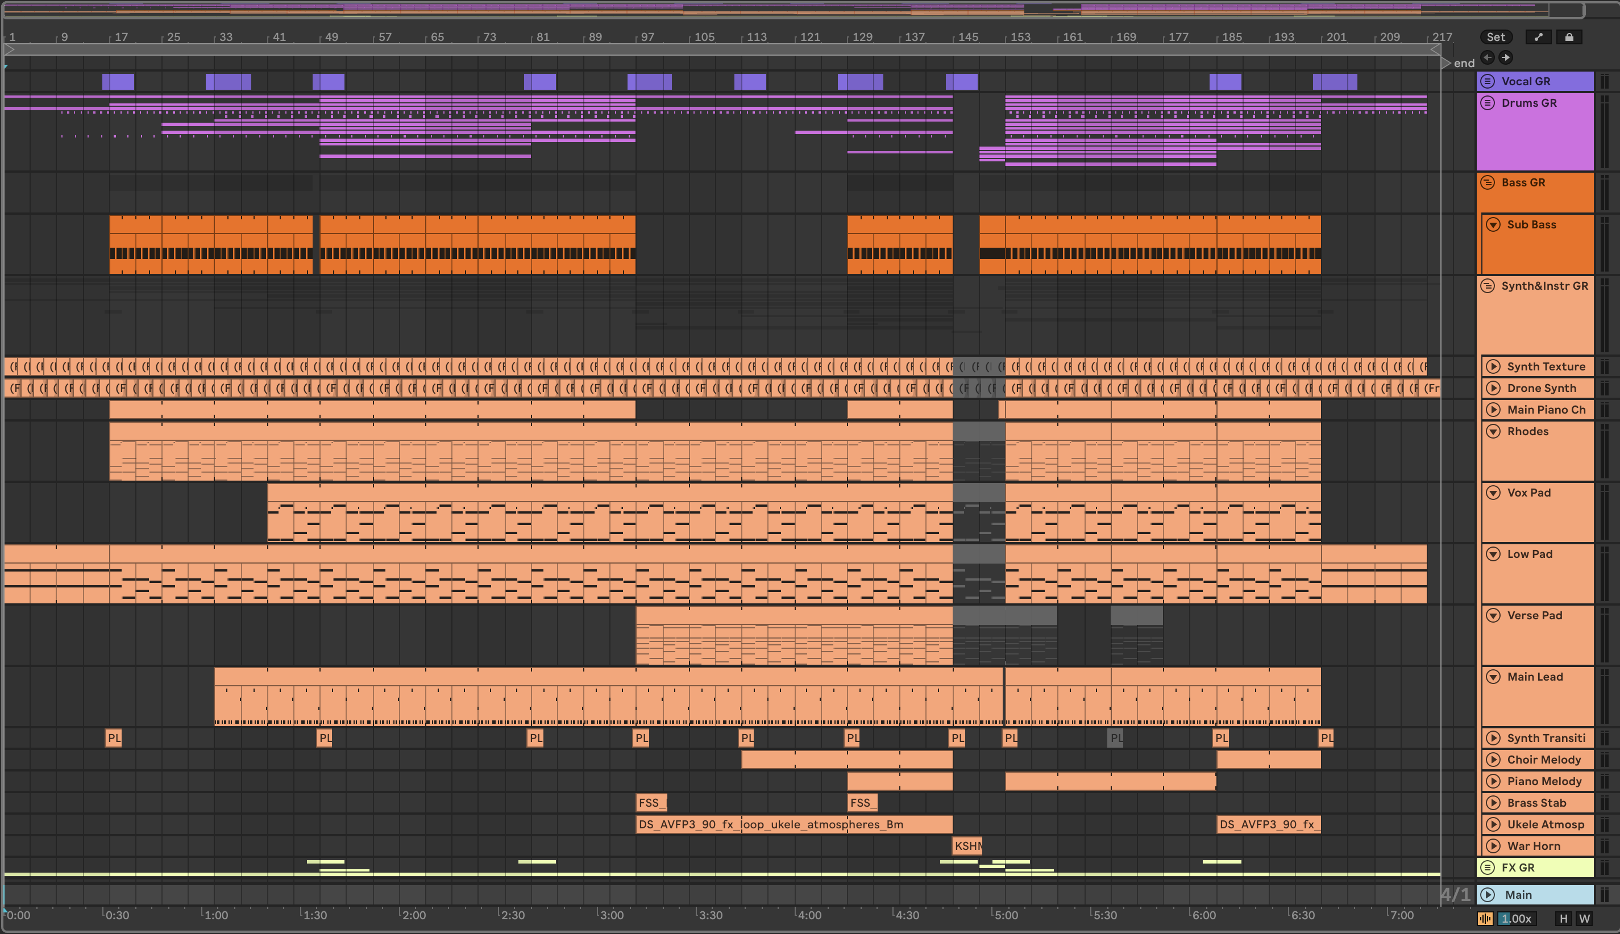
Task: Unfold the Main track
Action: point(1488,894)
